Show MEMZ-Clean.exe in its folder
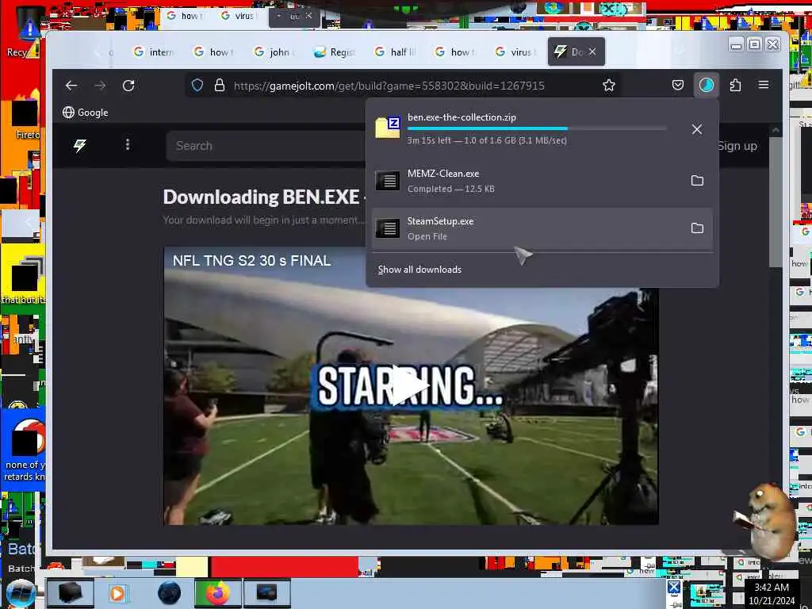Screen dimensions: 812x609 coord(697,180)
